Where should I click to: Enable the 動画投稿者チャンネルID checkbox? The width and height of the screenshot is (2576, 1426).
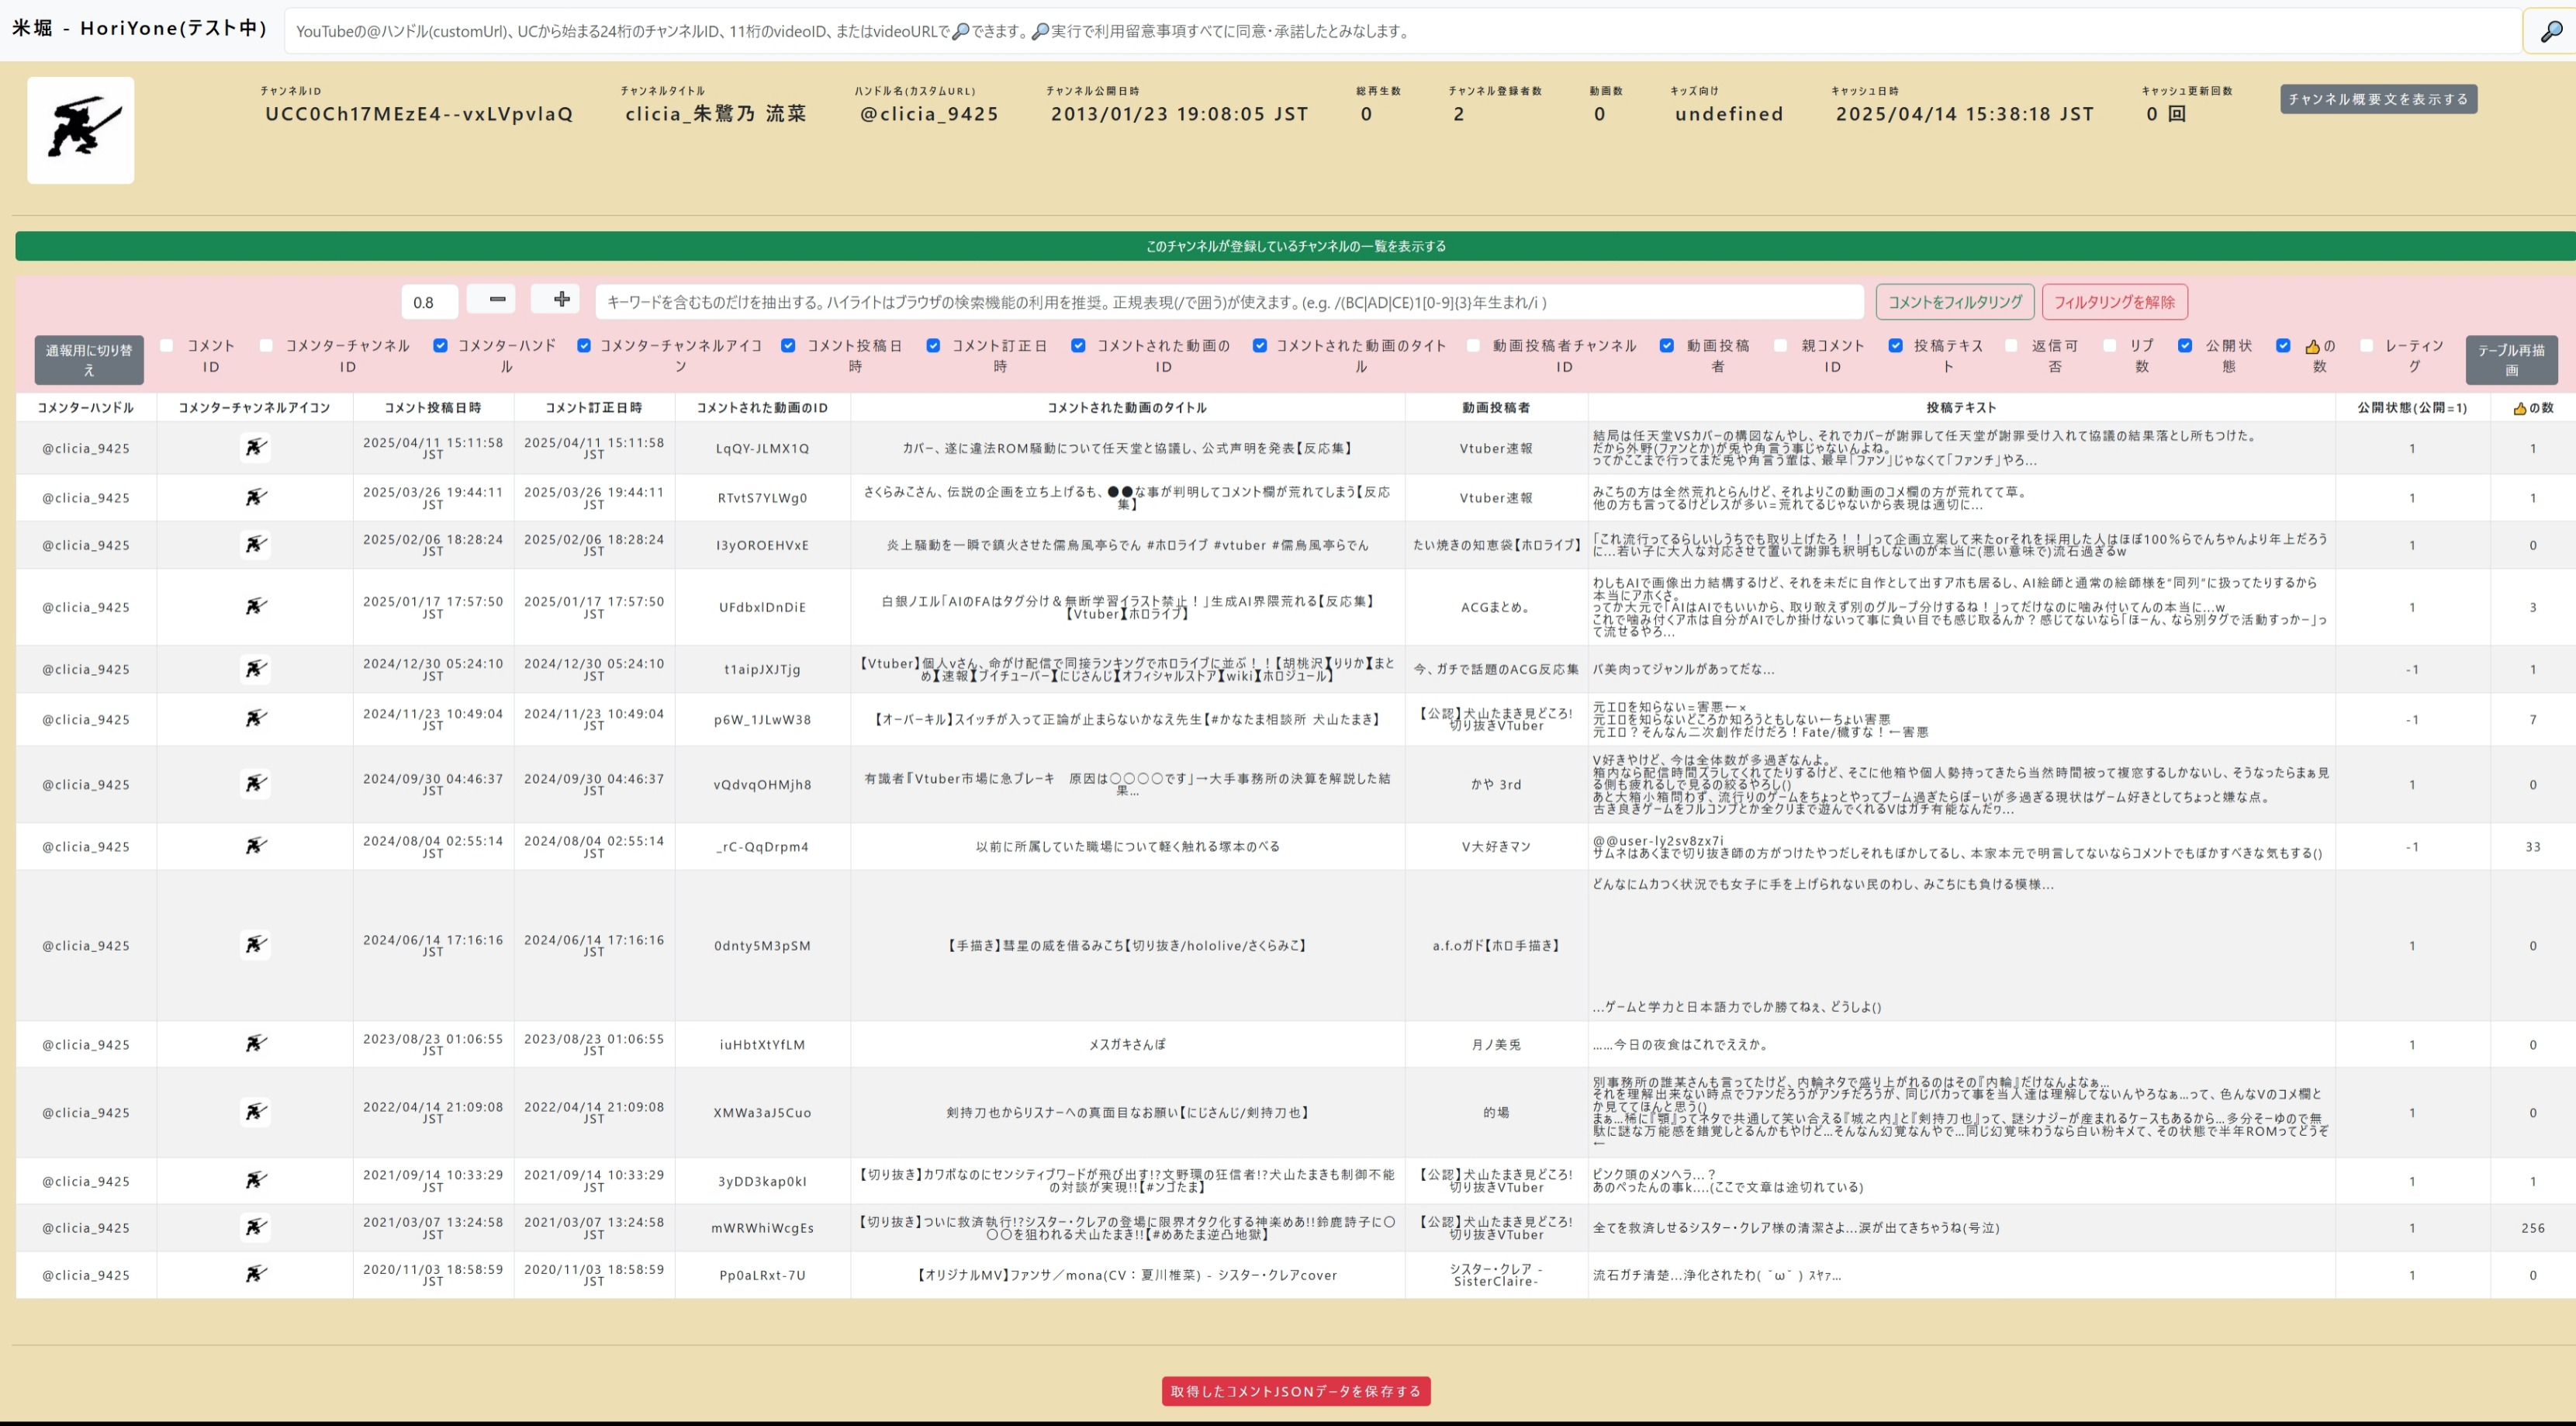(x=1473, y=345)
